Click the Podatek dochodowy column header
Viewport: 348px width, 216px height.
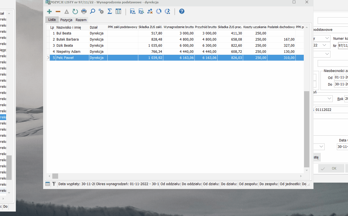(281, 27)
